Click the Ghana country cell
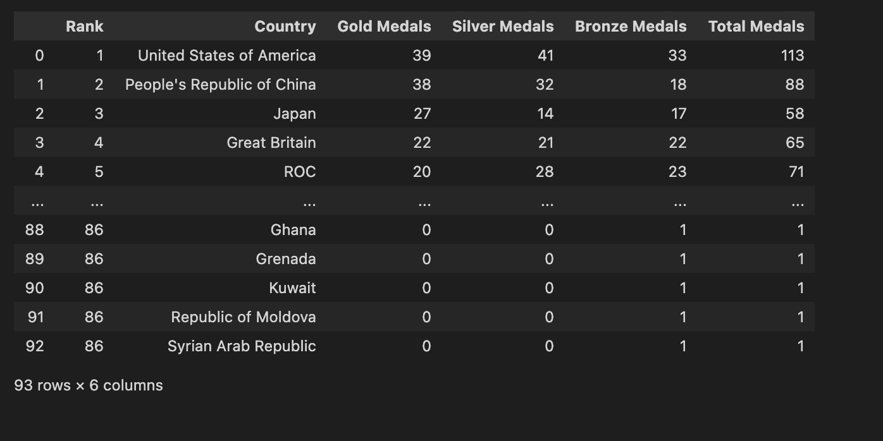The height and width of the screenshot is (441, 883). coord(293,230)
